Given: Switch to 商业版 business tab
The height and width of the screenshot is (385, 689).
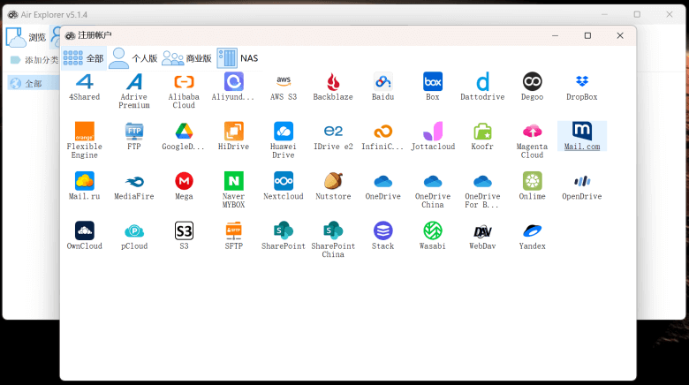Looking at the screenshot, I should 186,58.
